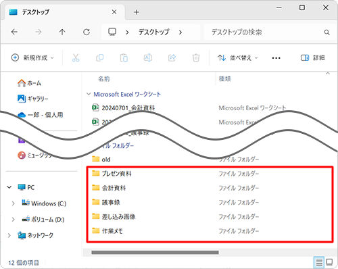Sort by the 名前 column header
Viewport: 338px width, 269px height.
click(x=104, y=79)
